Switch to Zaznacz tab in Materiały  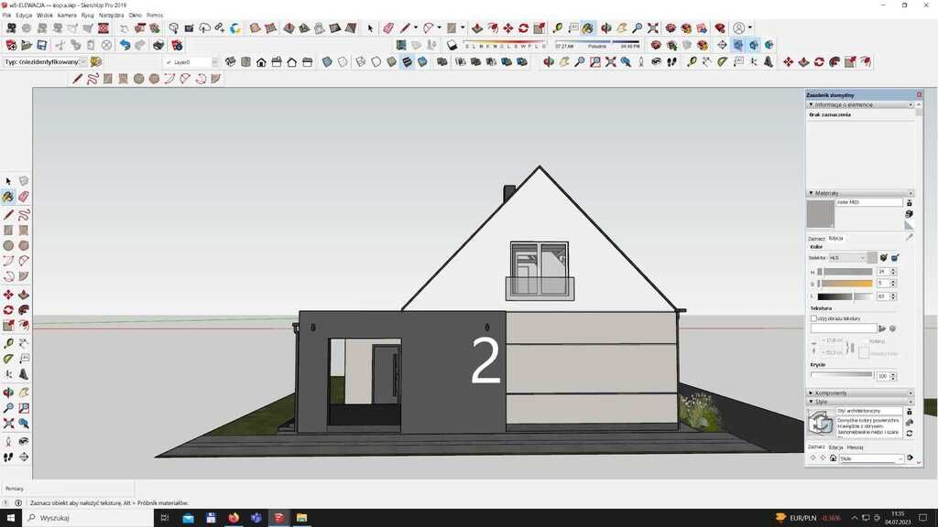[x=815, y=238]
